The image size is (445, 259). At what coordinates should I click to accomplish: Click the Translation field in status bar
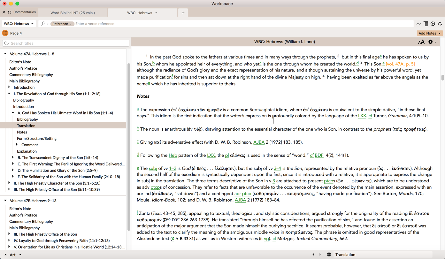(x=383, y=255)
